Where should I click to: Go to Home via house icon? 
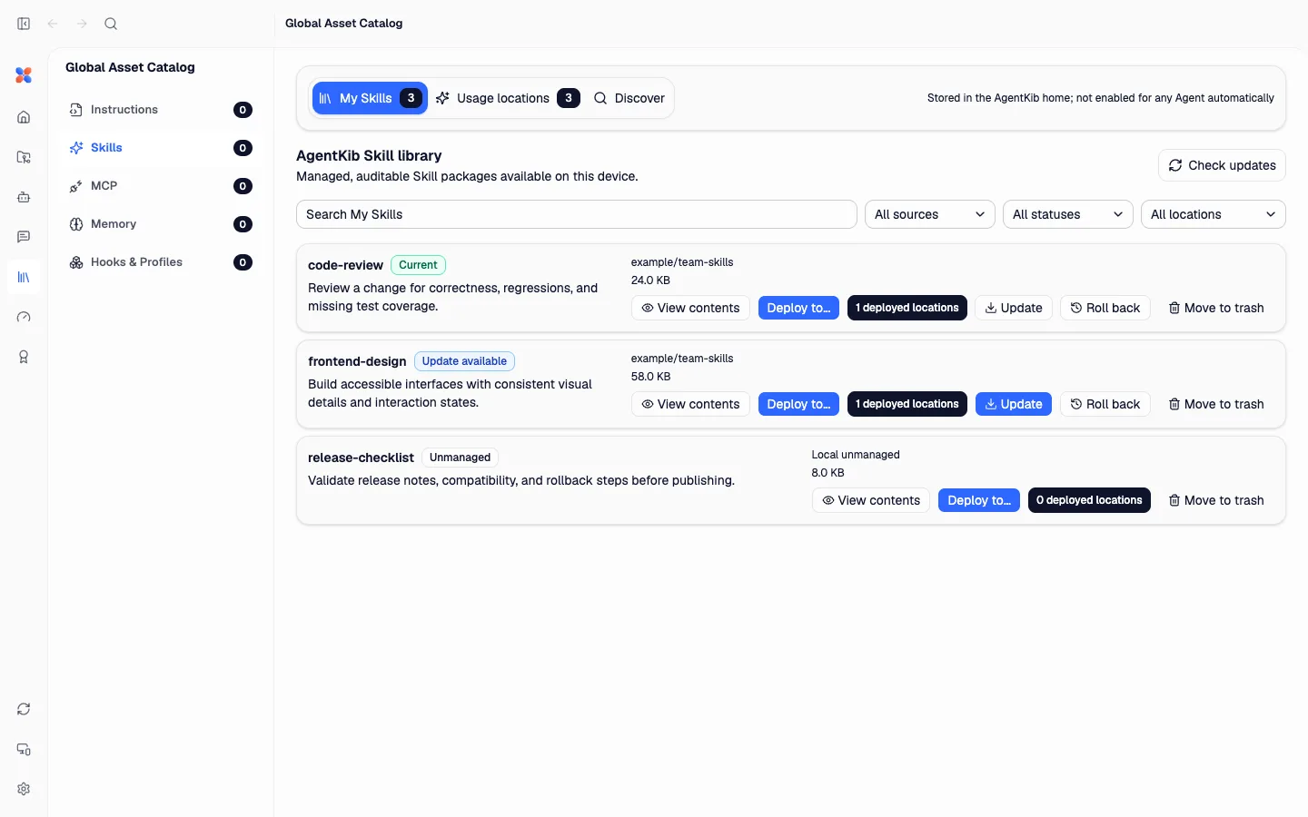pyautogui.click(x=24, y=117)
